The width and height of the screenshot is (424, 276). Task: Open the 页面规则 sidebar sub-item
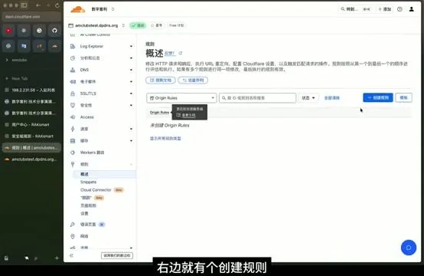coord(88,205)
